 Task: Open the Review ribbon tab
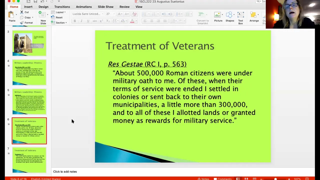(x=124, y=7)
